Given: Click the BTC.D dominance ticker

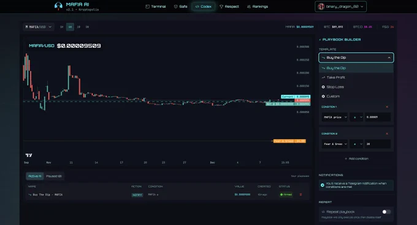Looking at the screenshot, I should click(362, 27).
